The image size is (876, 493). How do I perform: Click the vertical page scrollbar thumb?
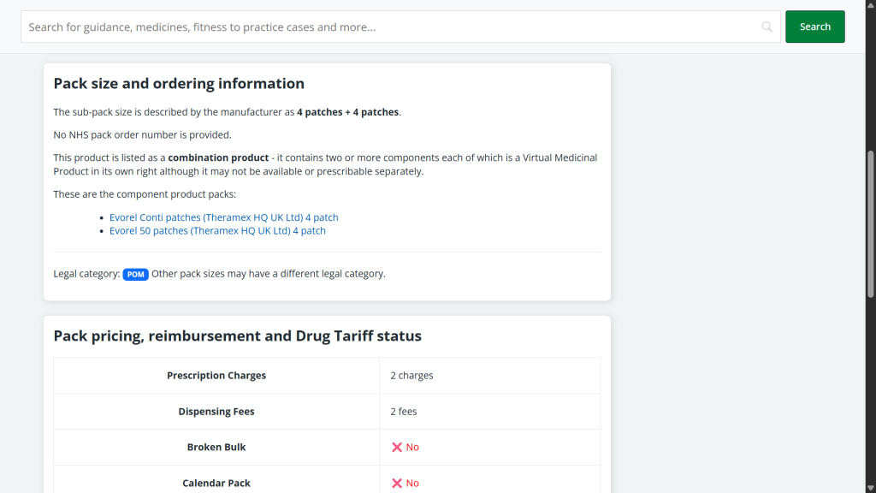[871, 224]
